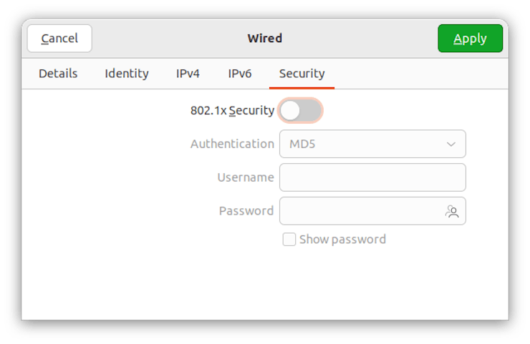
Task: Click the "802.1x Security" label
Action: coord(232,110)
